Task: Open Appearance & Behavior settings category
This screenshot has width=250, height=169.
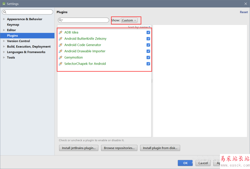Action: click(24, 19)
